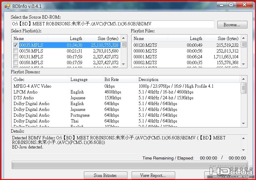Click the scan progress bar
This screenshot has width=256, height=180.
(x=130, y=165)
